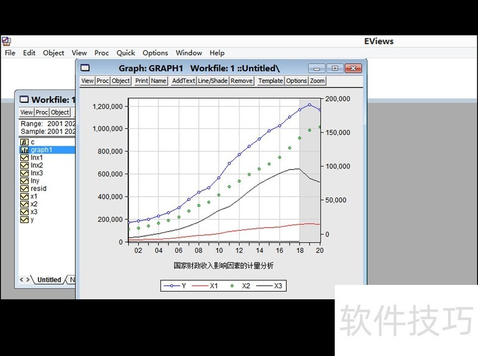Viewport: 478px width, 356px height.
Task: Select the x3 series icon
Action: click(x=24, y=212)
